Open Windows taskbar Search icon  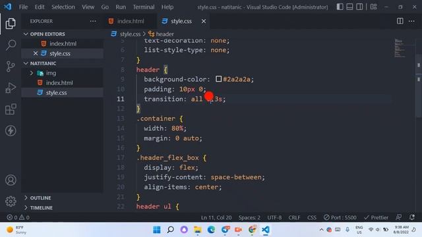tap(170, 230)
